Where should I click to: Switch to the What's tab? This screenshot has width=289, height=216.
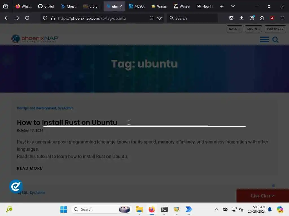pyautogui.click(x=23, y=6)
